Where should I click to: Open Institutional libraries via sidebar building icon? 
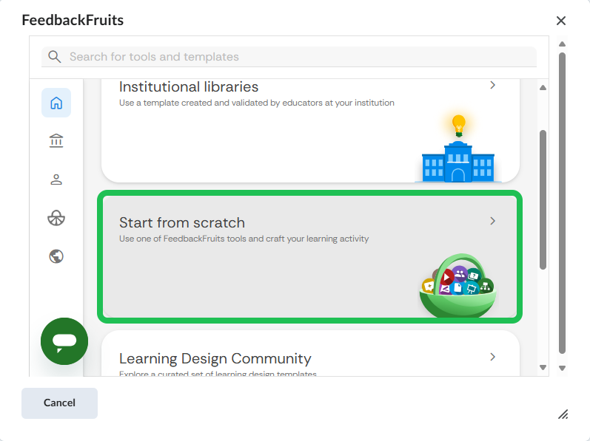[x=56, y=141]
